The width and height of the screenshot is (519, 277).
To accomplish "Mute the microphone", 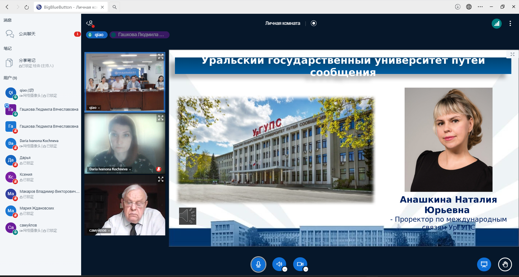I will pos(258,264).
